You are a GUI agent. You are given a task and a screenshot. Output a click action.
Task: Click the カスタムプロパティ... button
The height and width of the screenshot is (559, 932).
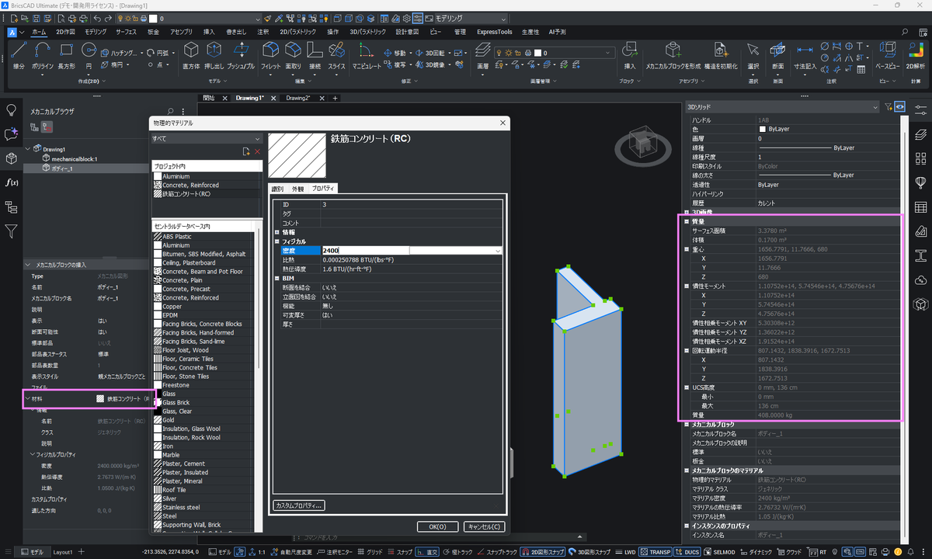299,505
